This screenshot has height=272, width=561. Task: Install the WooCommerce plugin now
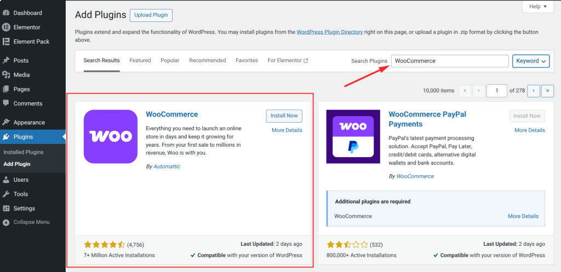coord(284,116)
